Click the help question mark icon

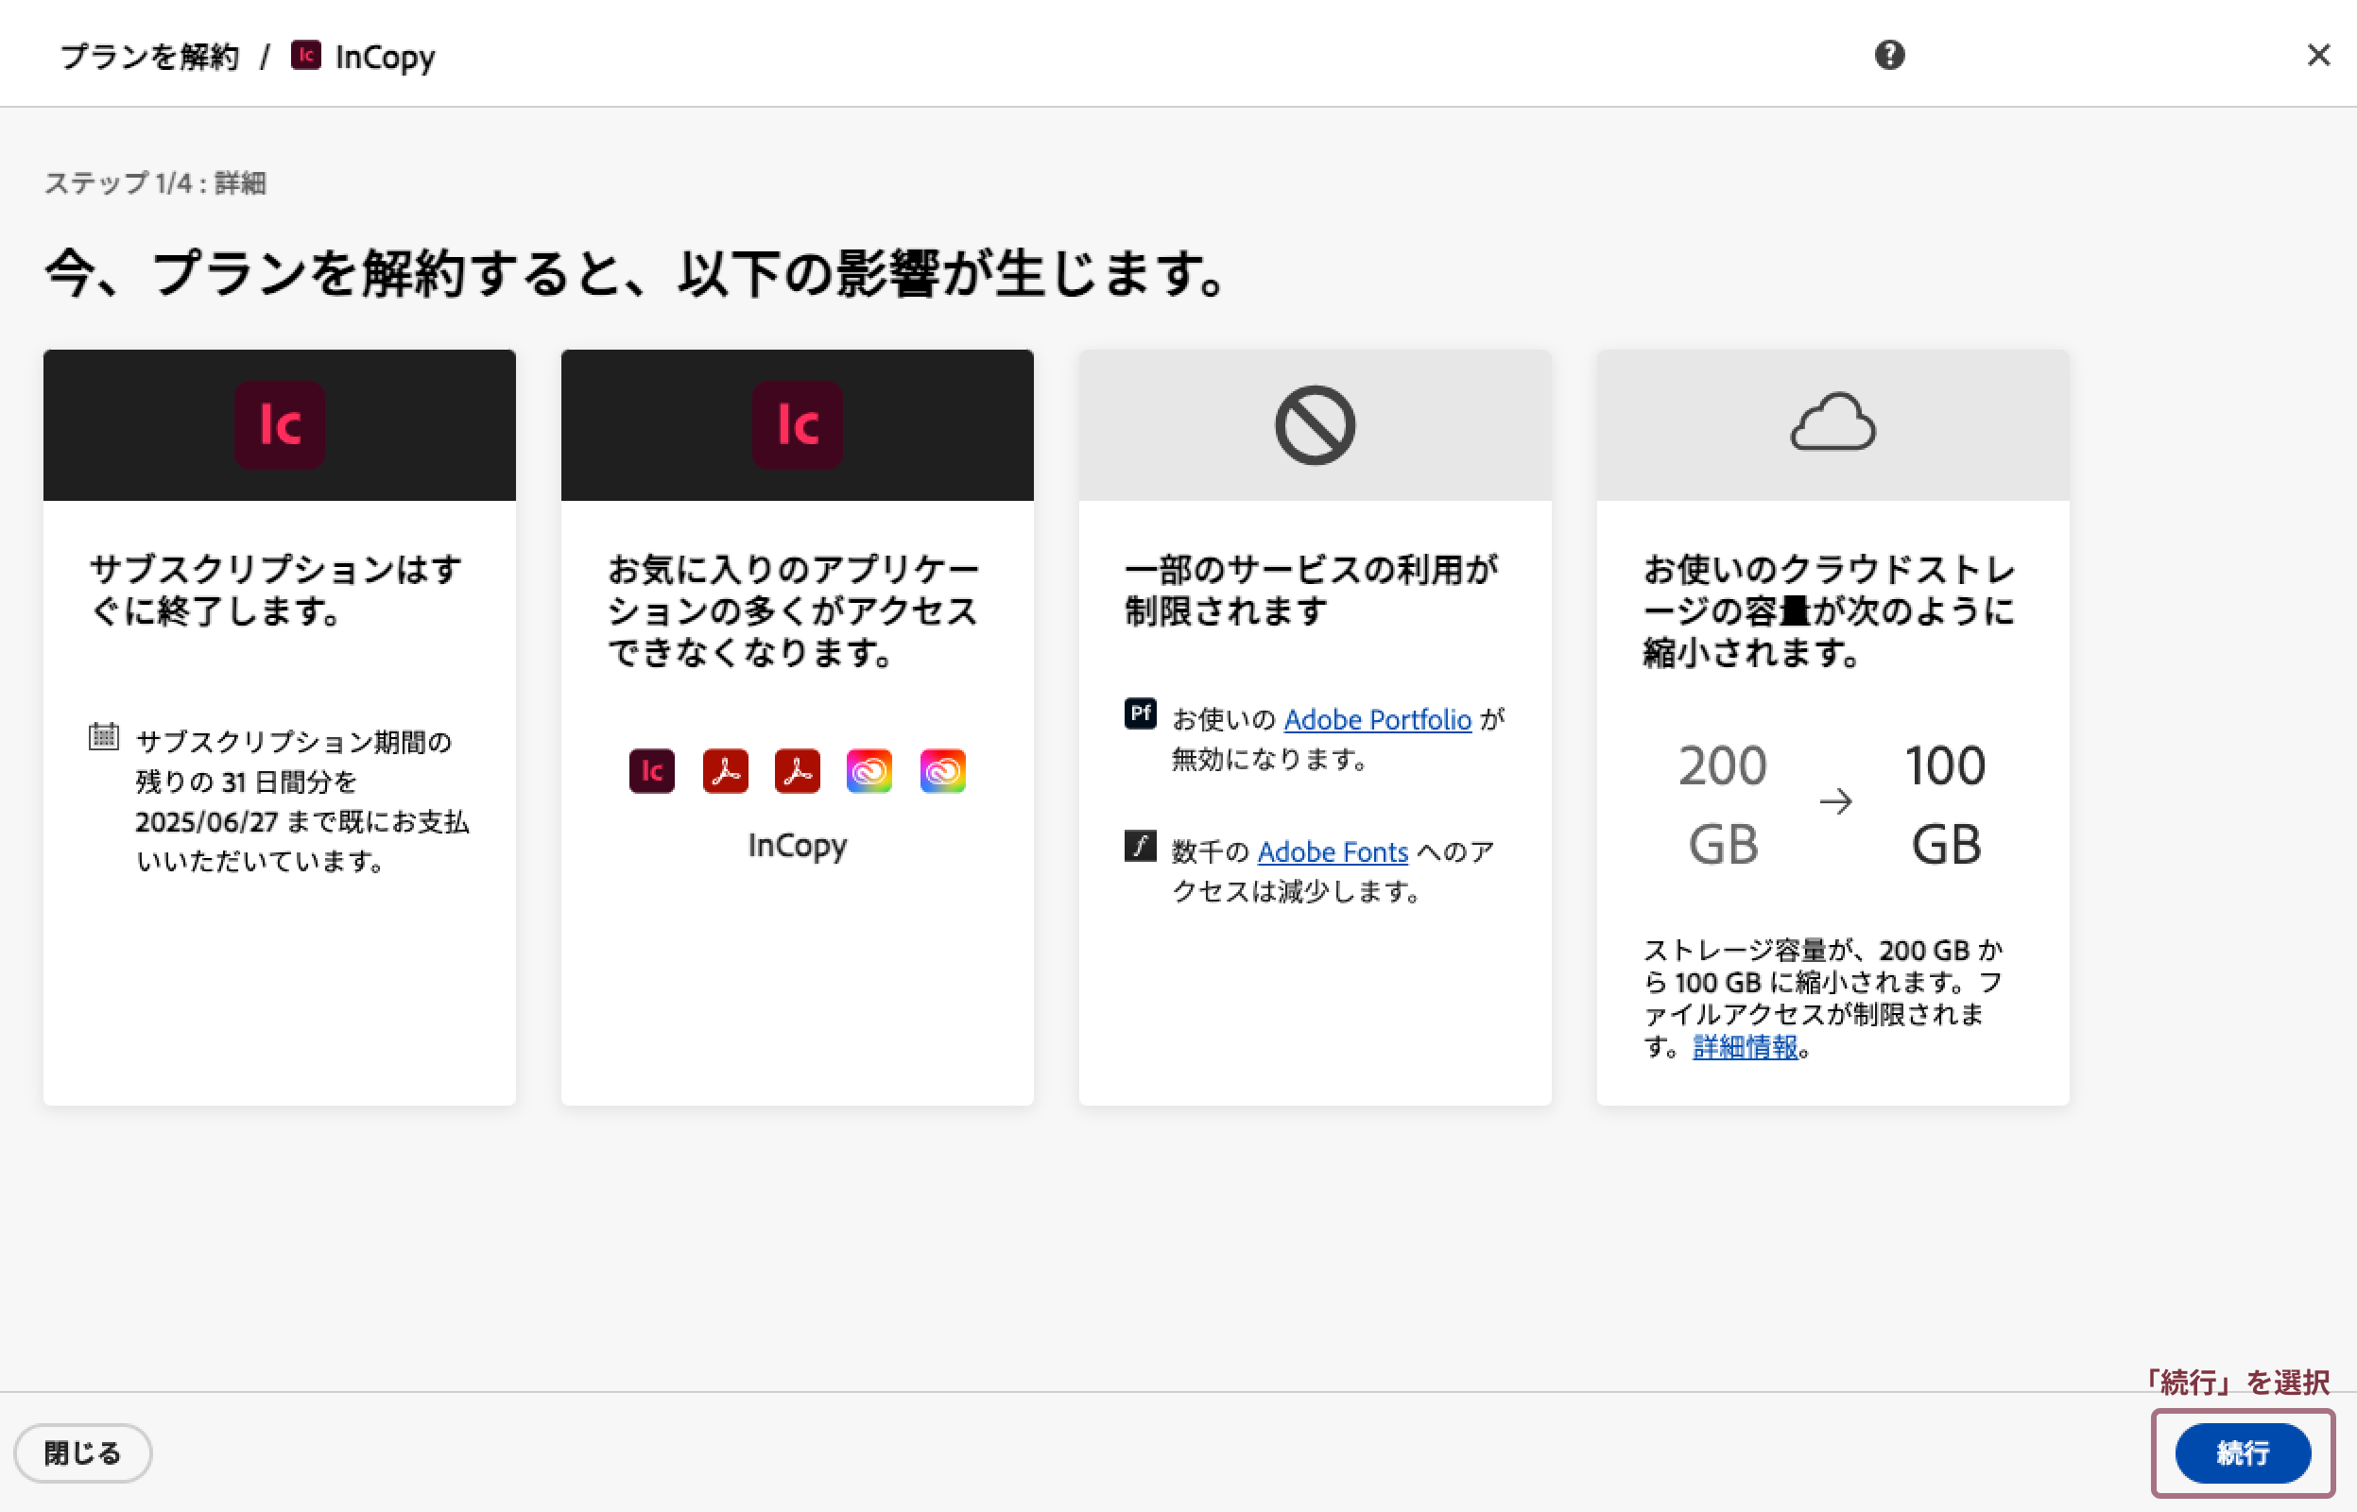click(1889, 55)
